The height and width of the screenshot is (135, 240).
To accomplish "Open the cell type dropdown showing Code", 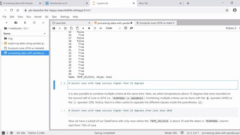I will point(113,28).
